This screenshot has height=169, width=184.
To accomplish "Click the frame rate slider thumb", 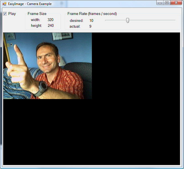I will (128, 20).
